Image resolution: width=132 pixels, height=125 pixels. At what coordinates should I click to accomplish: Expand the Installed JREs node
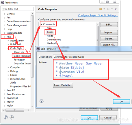tap(8, 79)
